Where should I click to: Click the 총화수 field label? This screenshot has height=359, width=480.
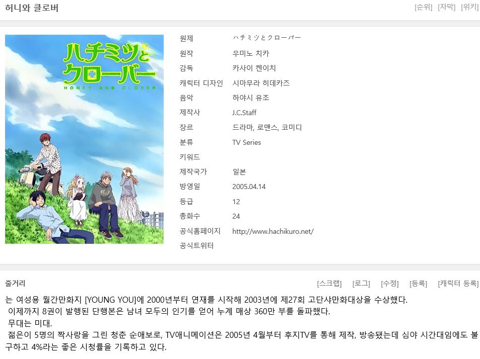point(190,216)
